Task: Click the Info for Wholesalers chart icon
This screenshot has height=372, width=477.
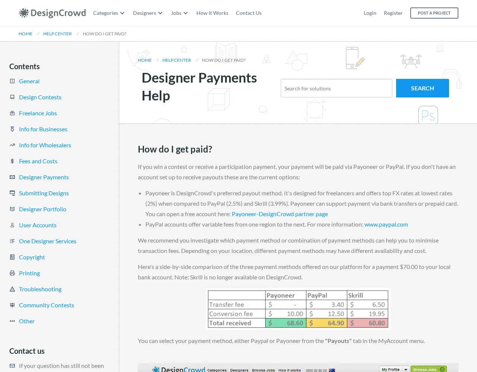Action: (x=12, y=145)
